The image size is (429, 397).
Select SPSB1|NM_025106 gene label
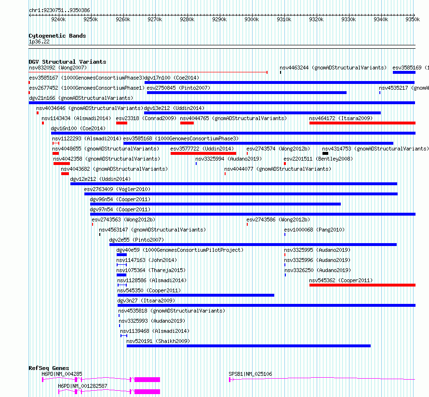click(250, 374)
